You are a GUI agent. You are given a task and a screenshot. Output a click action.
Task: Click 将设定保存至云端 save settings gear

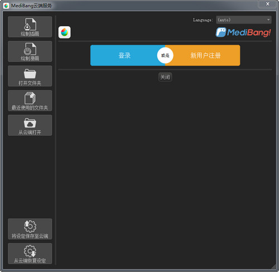tap(30, 229)
